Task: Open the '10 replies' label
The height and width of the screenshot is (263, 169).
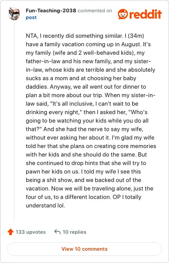Action: click(74, 232)
